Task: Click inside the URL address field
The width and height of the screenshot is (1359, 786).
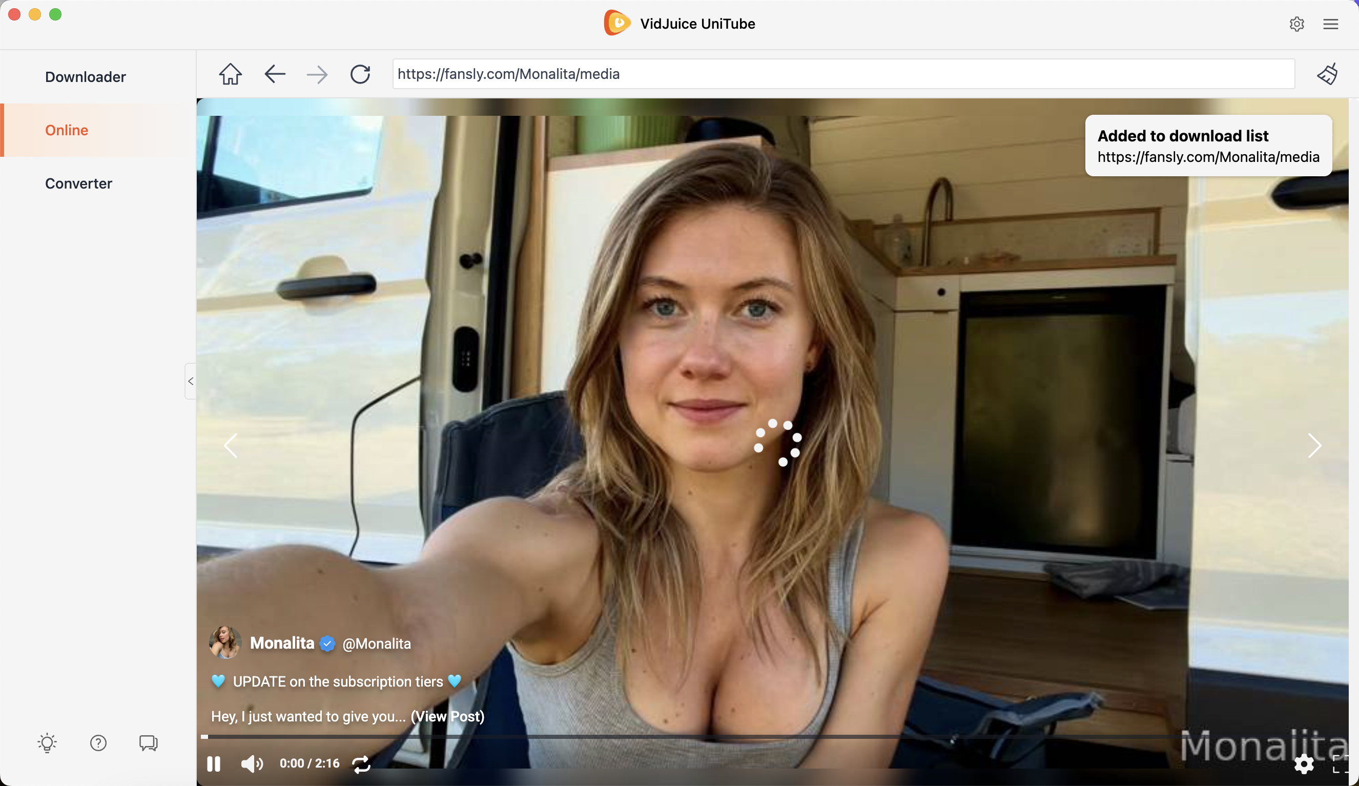Action: 841,74
